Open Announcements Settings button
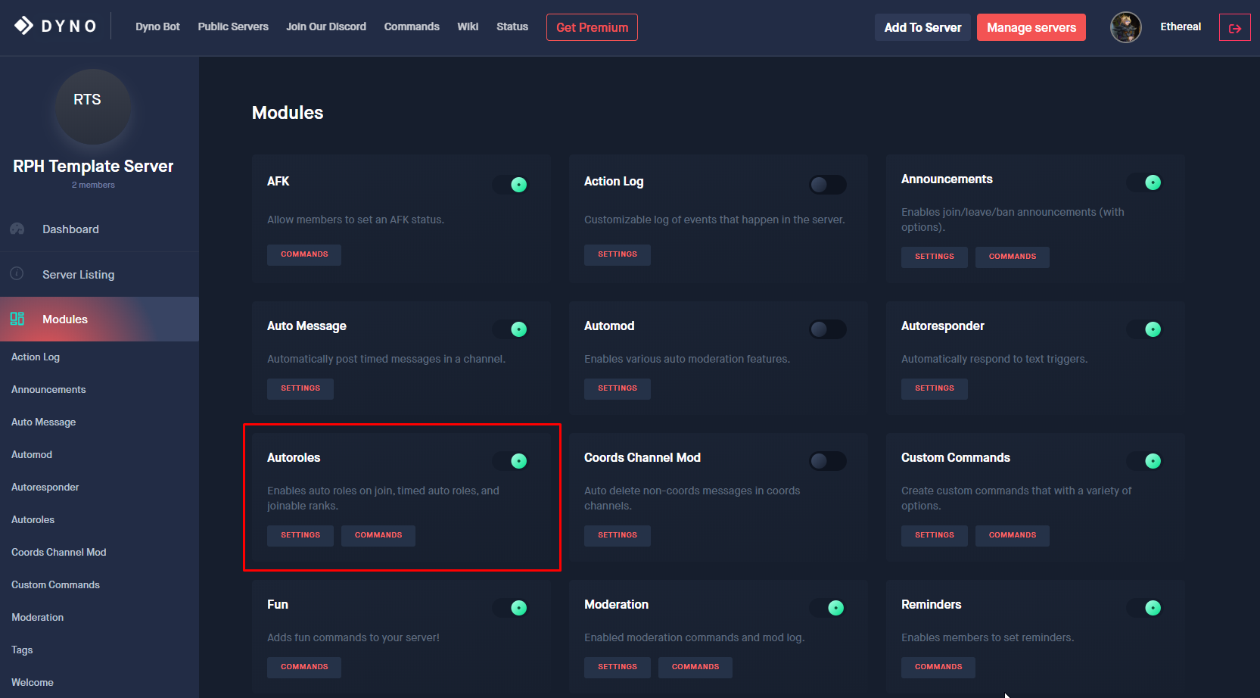1260x698 pixels. 935,257
